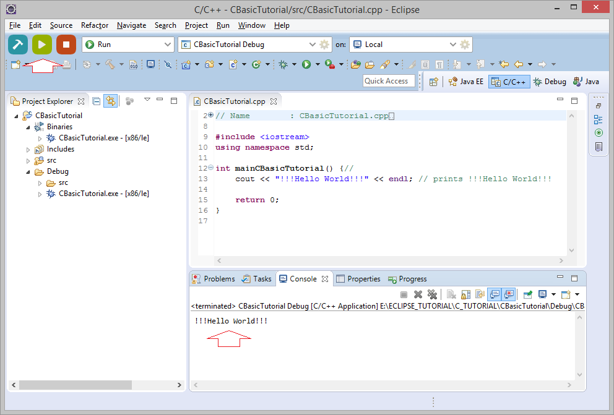Click Project Explorer scroll right arrow
The image size is (614, 415).
tap(179, 385)
